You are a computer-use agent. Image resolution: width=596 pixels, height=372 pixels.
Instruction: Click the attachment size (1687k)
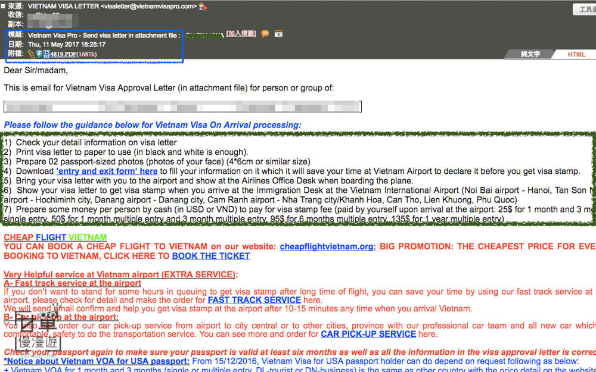[86, 54]
